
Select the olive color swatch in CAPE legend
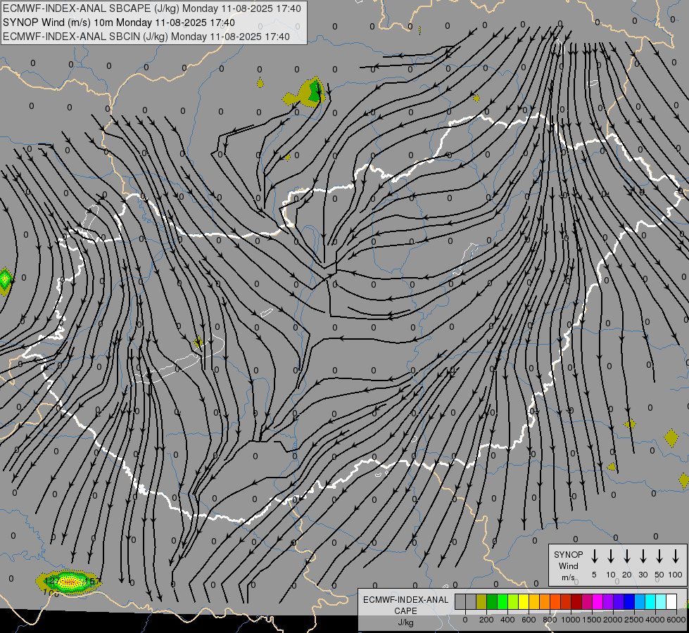point(481,601)
